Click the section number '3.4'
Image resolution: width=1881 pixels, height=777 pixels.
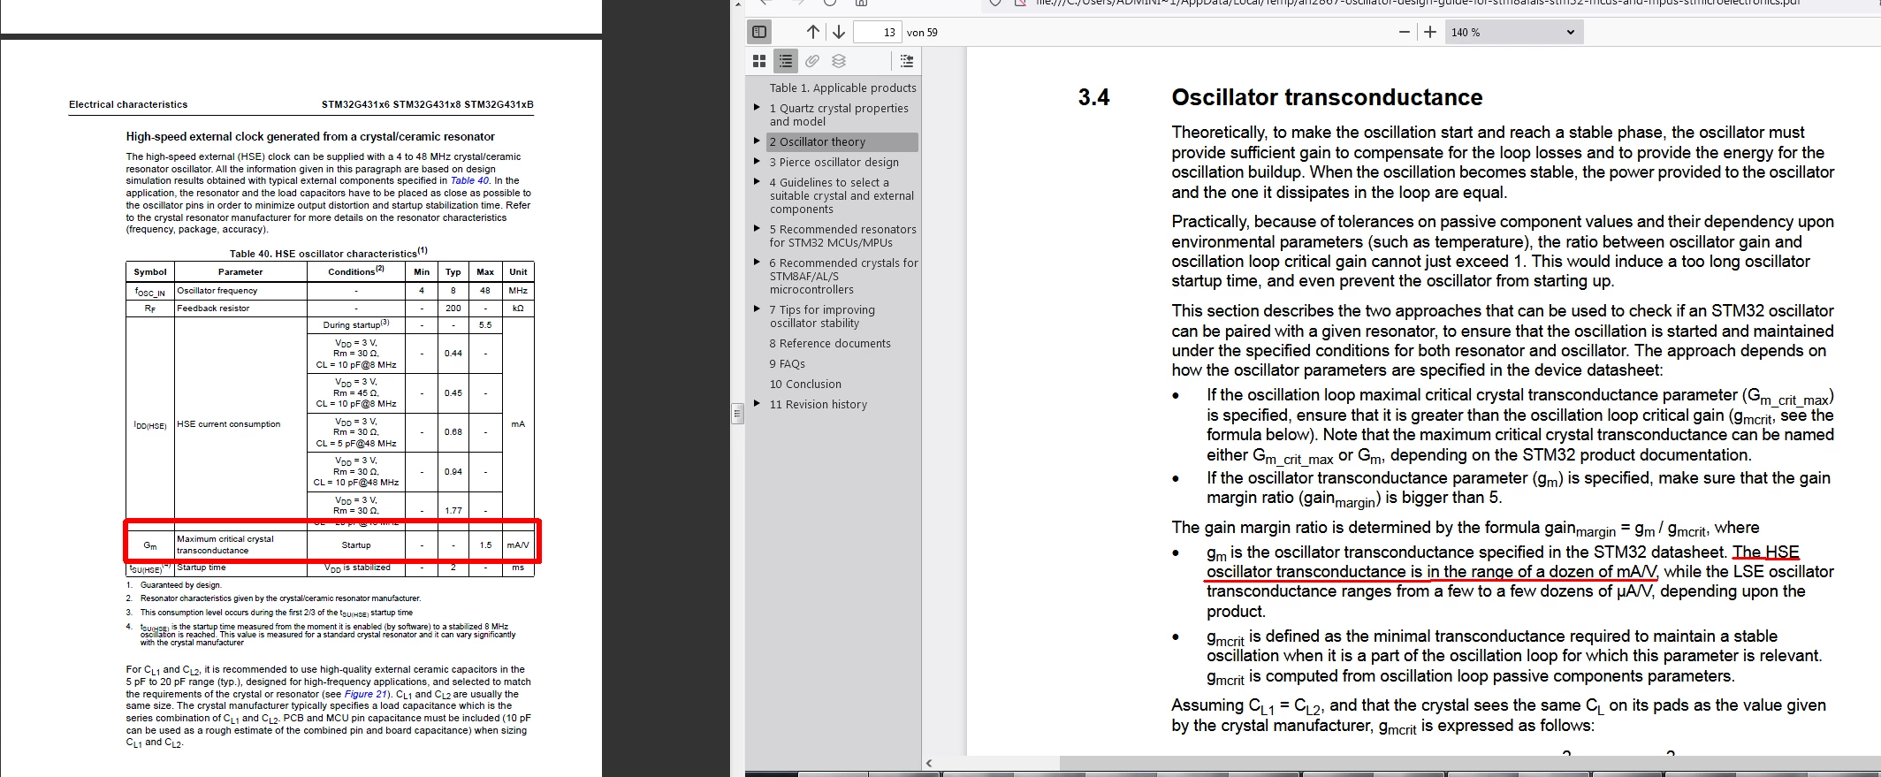click(1093, 97)
